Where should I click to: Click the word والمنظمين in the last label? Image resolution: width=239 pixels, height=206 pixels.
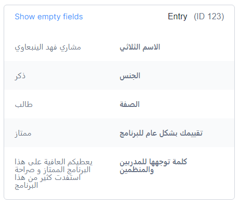point(137,170)
